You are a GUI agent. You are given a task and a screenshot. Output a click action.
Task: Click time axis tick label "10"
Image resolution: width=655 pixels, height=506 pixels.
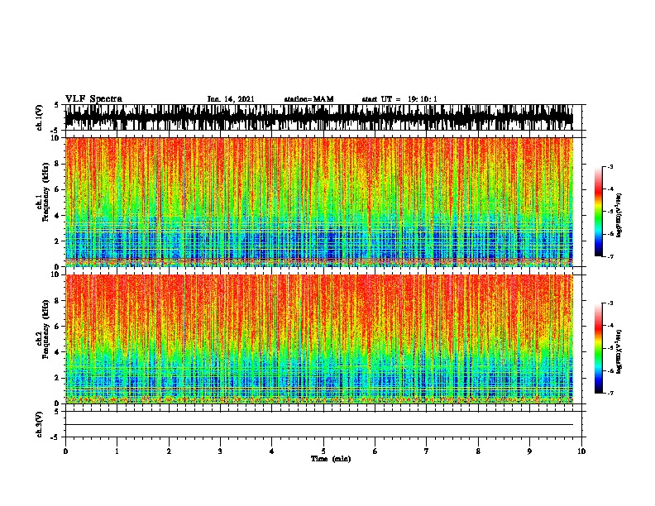(x=581, y=451)
